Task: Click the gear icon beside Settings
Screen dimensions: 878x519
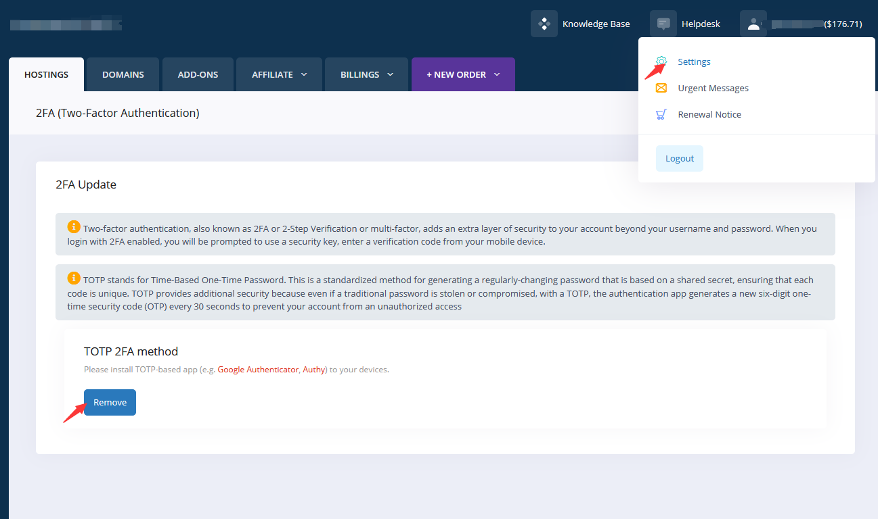Action: tap(662, 61)
